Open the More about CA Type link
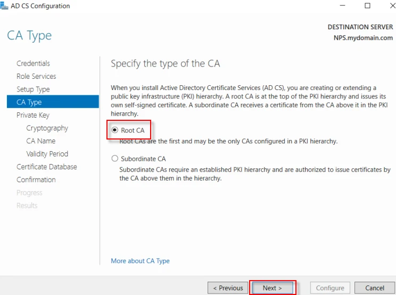 pos(140,261)
